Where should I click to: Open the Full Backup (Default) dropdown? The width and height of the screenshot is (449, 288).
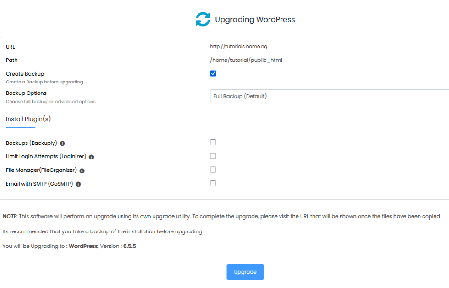(329, 96)
